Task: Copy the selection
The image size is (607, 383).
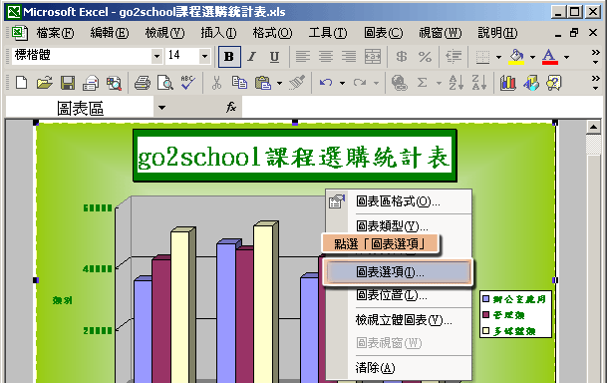Action: (x=239, y=83)
